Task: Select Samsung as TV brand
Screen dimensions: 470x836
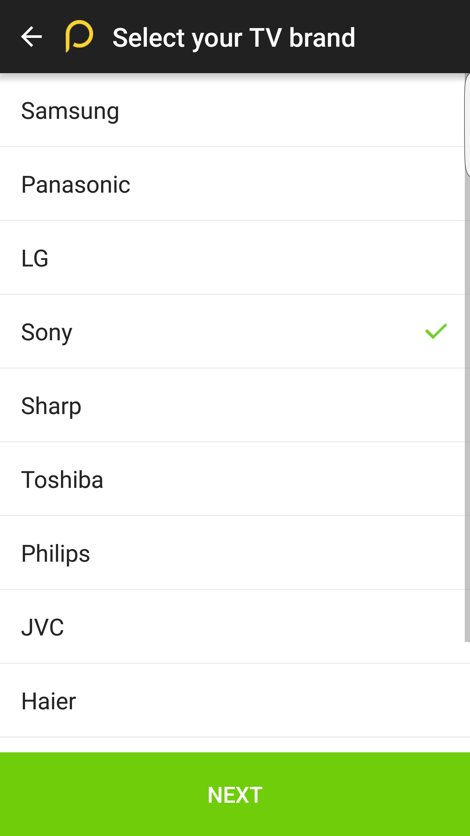Action: click(x=70, y=111)
